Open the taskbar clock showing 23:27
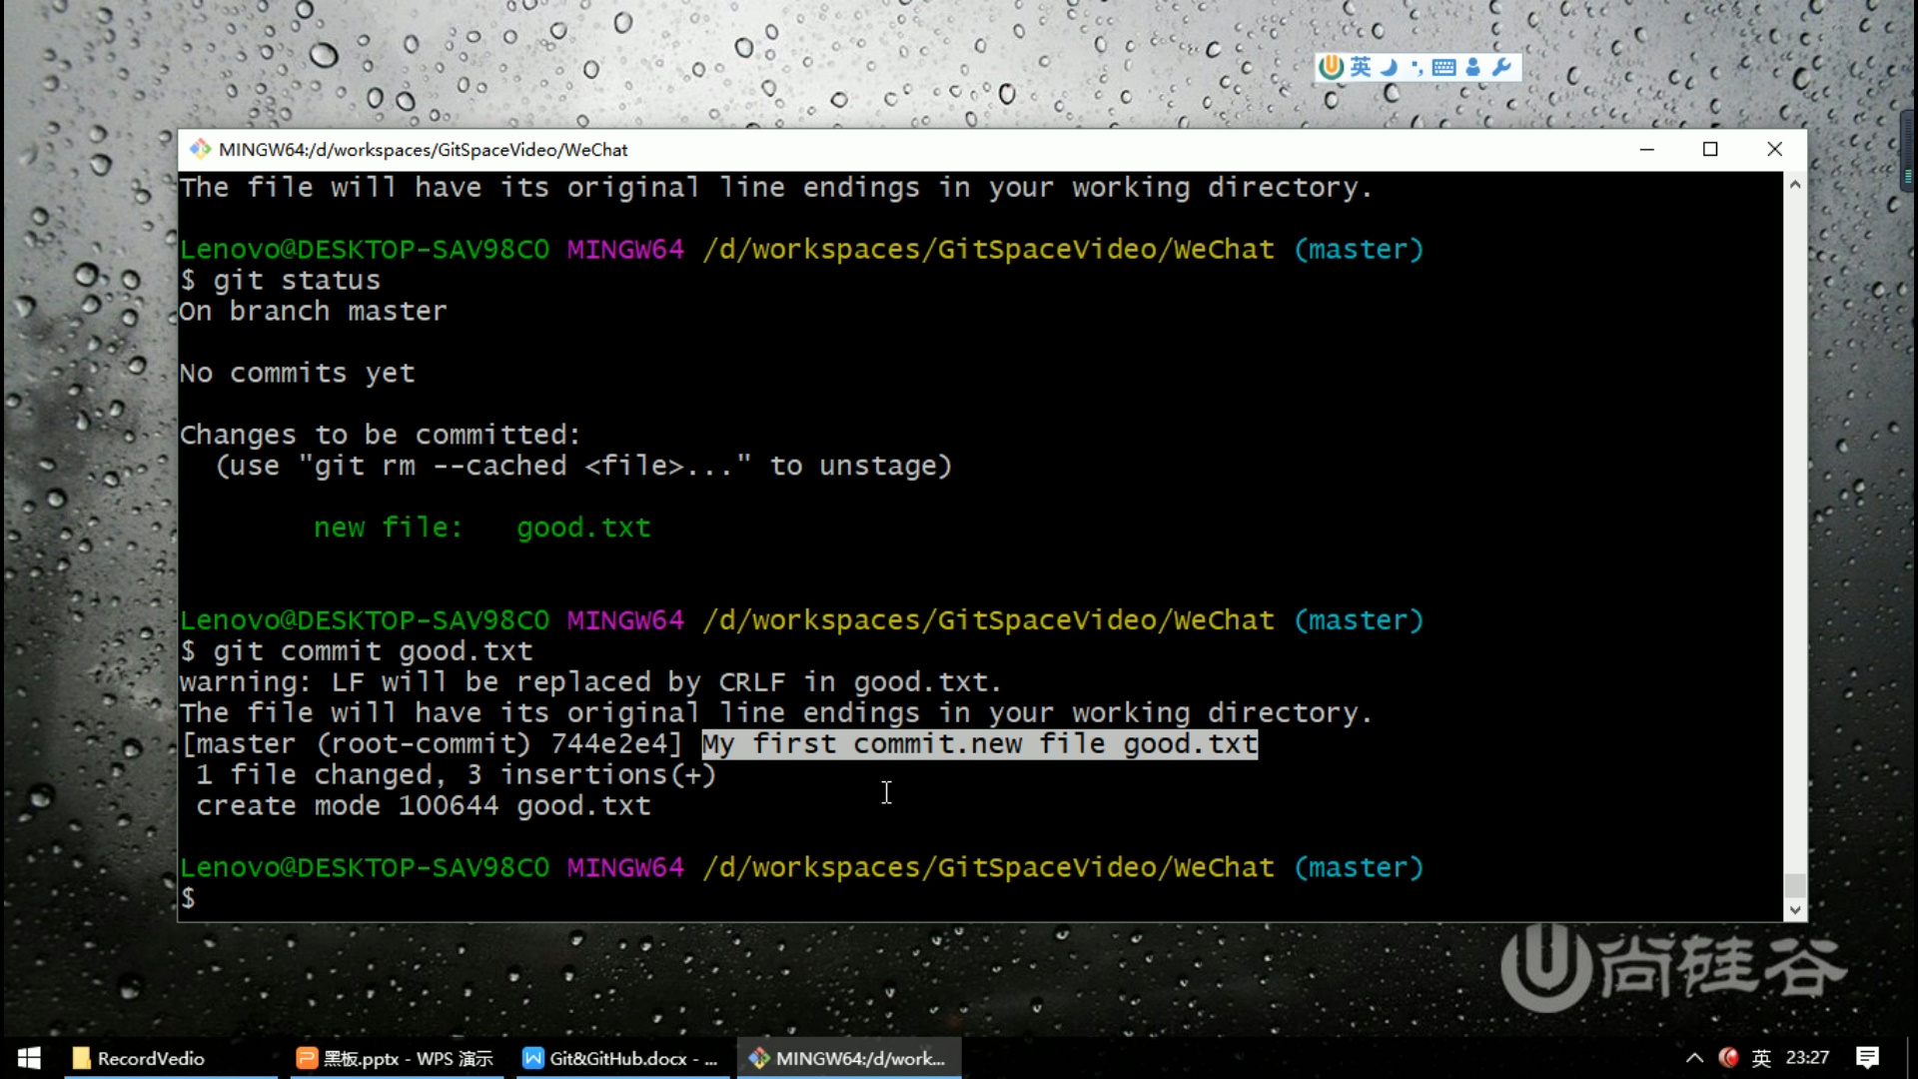 coord(1807,1058)
